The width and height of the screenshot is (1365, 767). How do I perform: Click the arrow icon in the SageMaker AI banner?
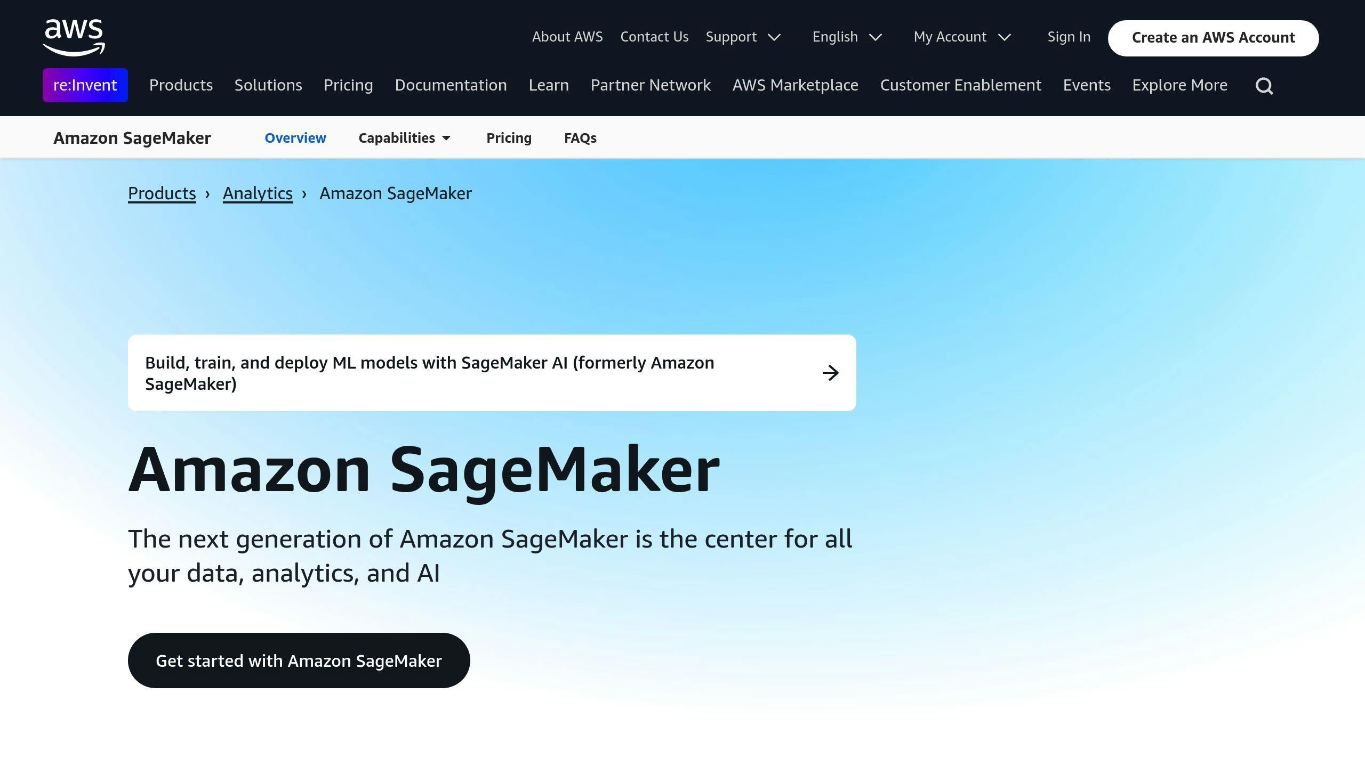[830, 373]
